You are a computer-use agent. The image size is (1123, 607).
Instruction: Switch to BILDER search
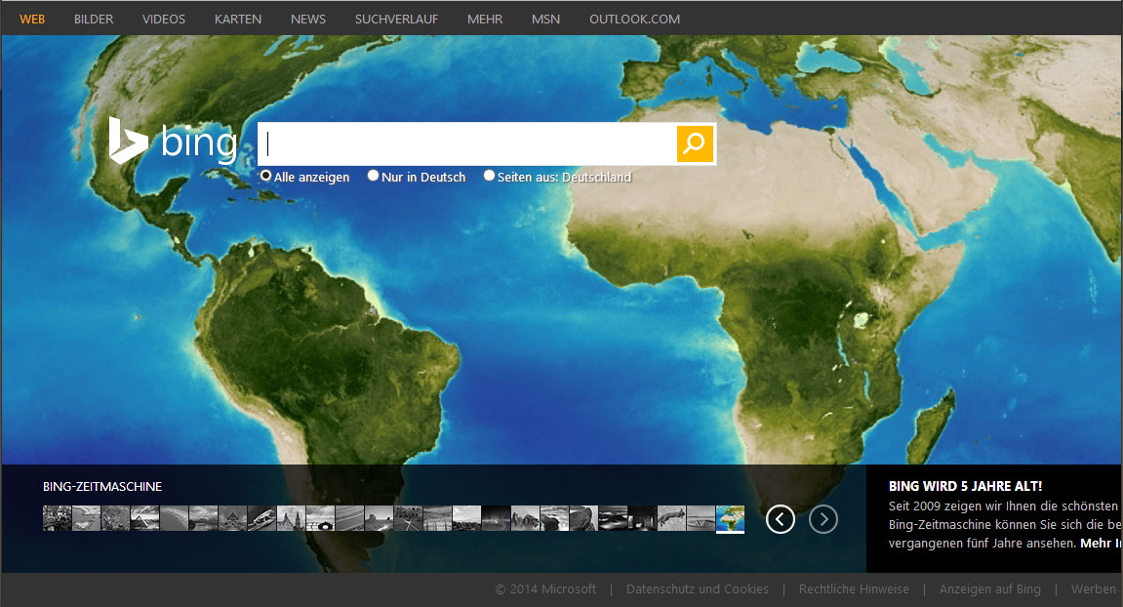click(94, 20)
